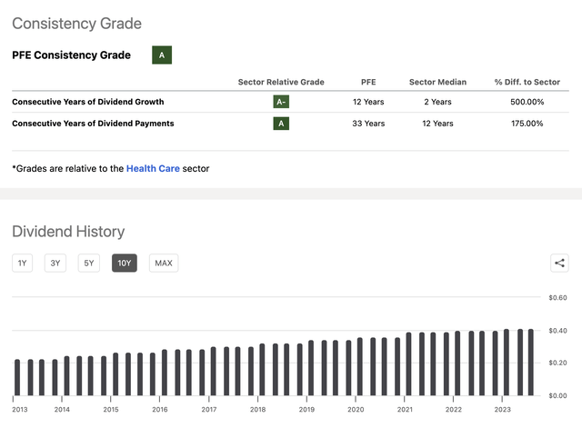Click the A- grade badge for Dividend Growth

[x=282, y=102]
